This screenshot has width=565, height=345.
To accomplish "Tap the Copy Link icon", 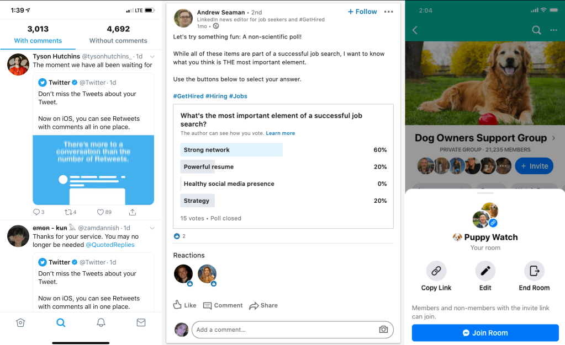I will (436, 271).
